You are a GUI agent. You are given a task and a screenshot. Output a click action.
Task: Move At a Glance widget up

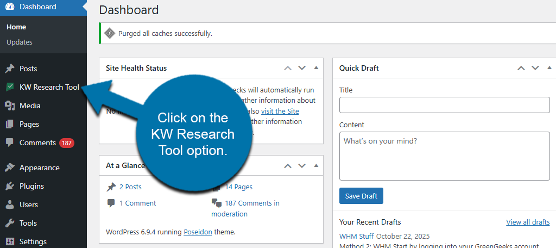click(x=288, y=165)
